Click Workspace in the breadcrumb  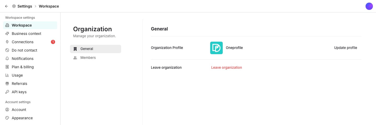49,6
